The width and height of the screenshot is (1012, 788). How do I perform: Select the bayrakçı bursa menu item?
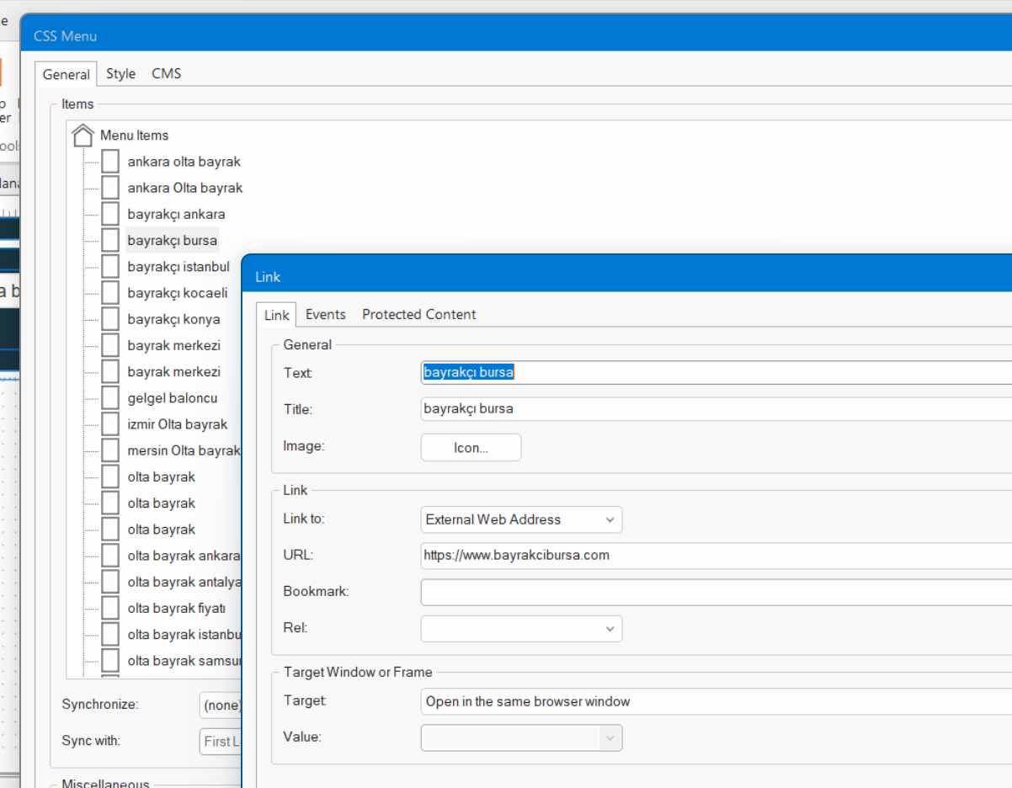pyautogui.click(x=173, y=240)
